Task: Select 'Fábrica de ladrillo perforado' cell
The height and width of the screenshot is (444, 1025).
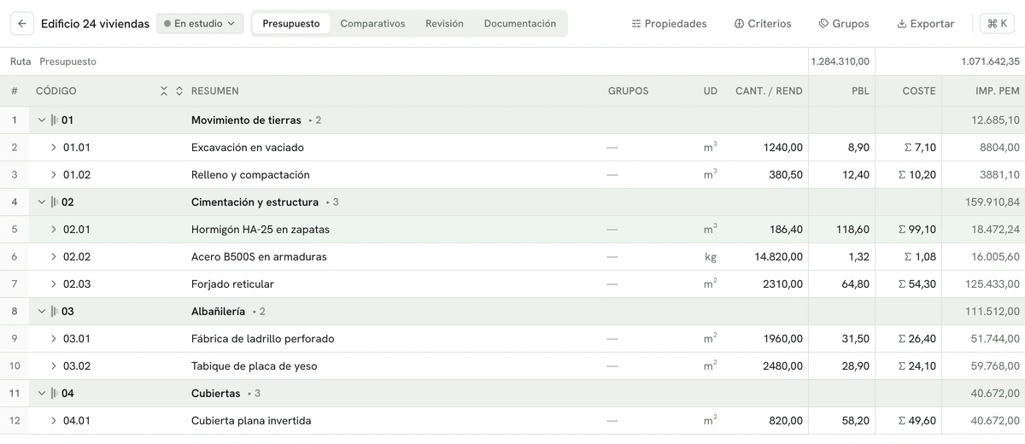Action: tap(263, 339)
